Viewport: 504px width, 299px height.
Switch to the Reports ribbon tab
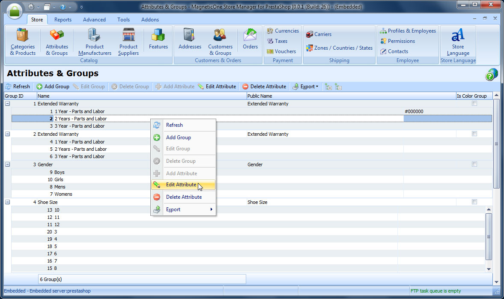[x=63, y=20]
